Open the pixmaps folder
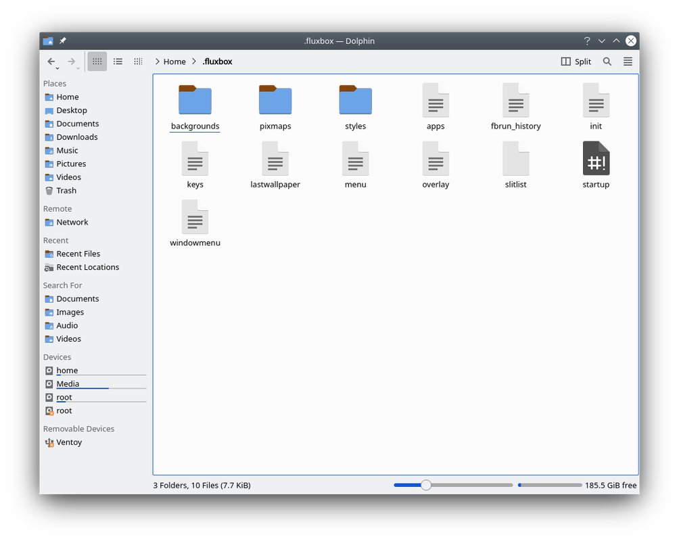The width and height of the screenshot is (679, 541). point(275,107)
